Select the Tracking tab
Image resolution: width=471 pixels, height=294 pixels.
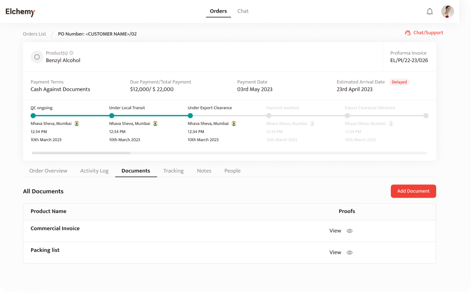point(173,171)
